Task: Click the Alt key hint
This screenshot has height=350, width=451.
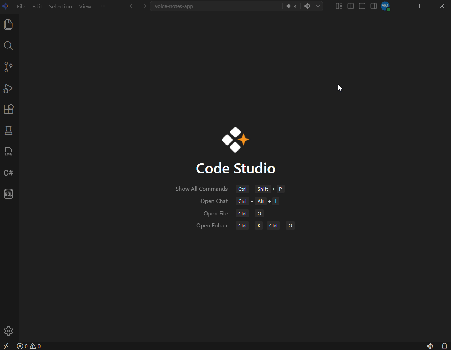Action: [x=261, y=201]
